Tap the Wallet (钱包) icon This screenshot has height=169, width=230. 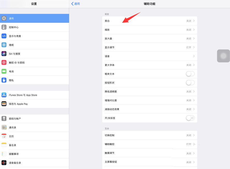[4, 104]
